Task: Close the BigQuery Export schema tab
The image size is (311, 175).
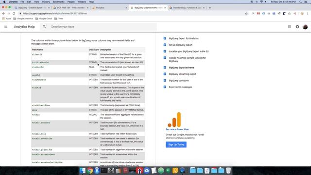Action: pos(165,8)
